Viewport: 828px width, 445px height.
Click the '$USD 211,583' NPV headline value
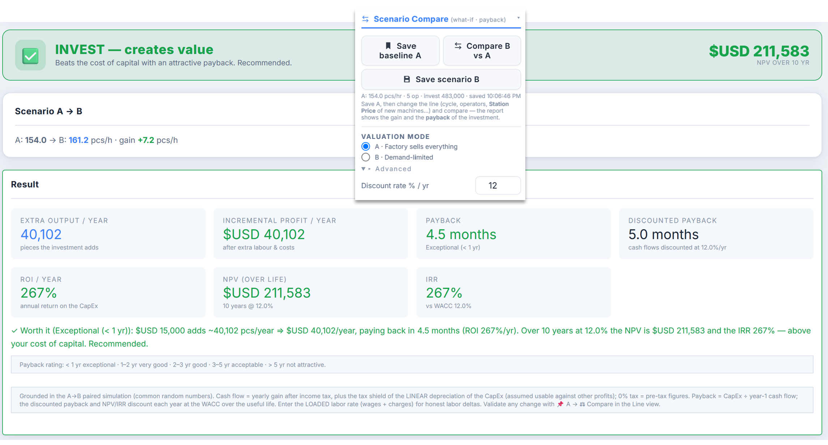point(759,51)
